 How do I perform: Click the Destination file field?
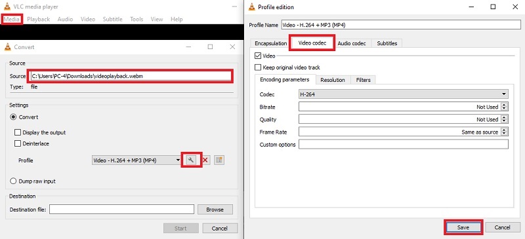pyautogui.click(x=122, y=210)
